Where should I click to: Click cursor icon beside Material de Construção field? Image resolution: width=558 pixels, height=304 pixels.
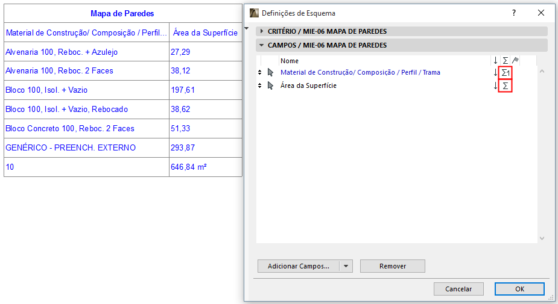[x=270, y=72]
